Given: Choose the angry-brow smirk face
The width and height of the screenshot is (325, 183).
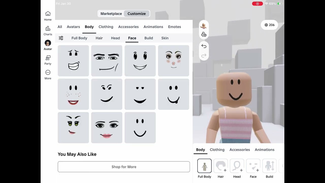Looking at the screenshot, I should tap(107, 94).
